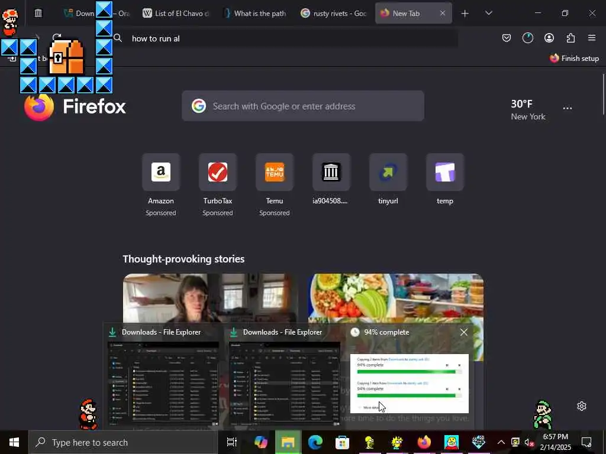This screenshot has height=454, width=606.
Task: Open the Firefox account profile icon
Action: click(549, 38)
